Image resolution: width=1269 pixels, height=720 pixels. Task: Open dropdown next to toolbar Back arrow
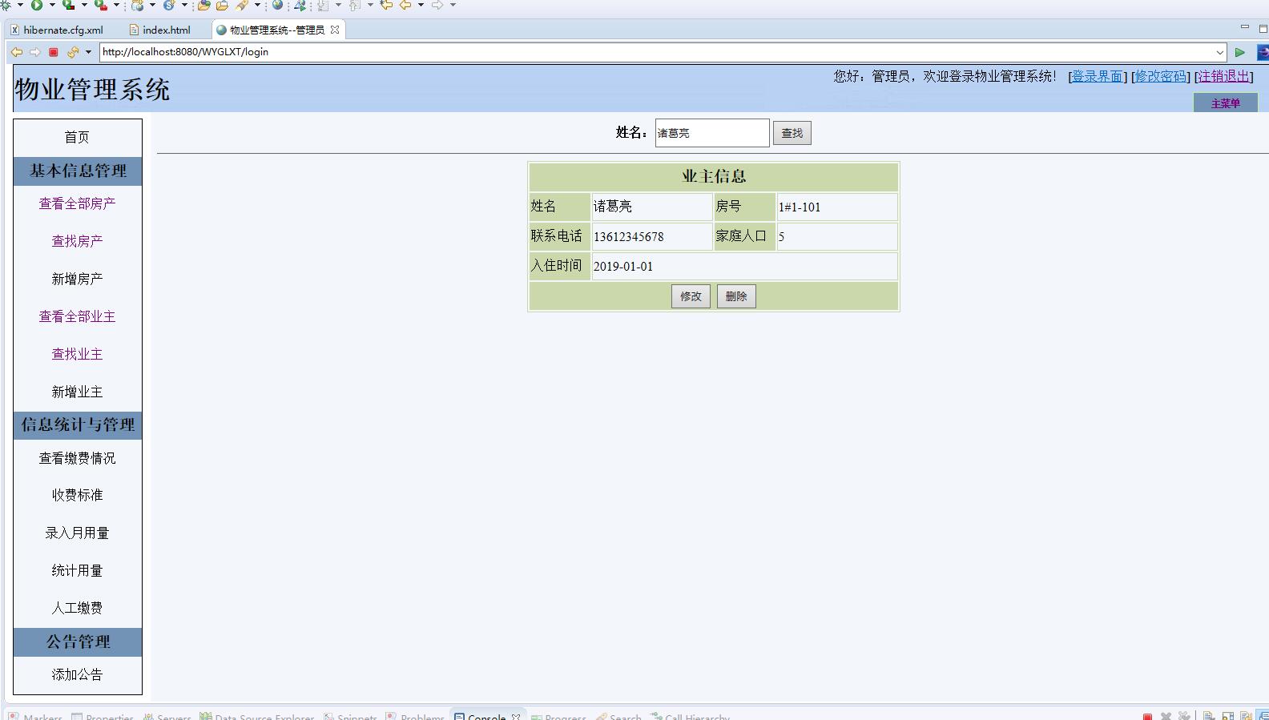(x=421, y=5)
